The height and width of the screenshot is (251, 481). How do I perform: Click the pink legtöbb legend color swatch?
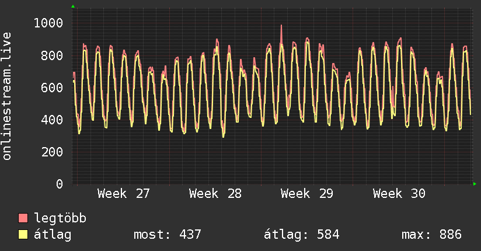coord(23,218)
